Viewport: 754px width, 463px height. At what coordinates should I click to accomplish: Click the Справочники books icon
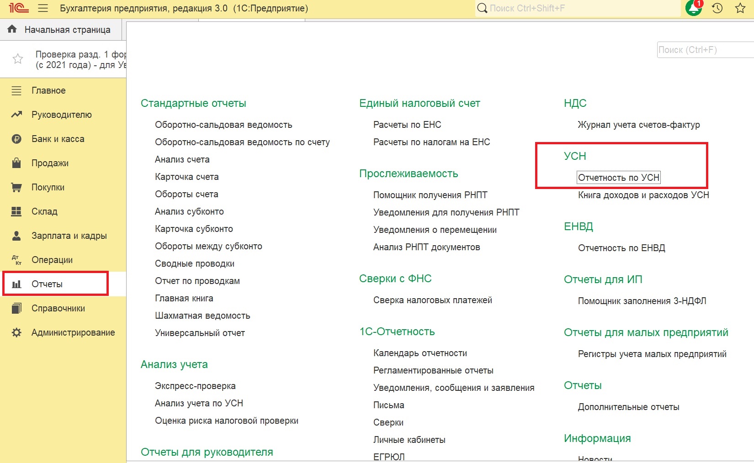pos(16,308)
